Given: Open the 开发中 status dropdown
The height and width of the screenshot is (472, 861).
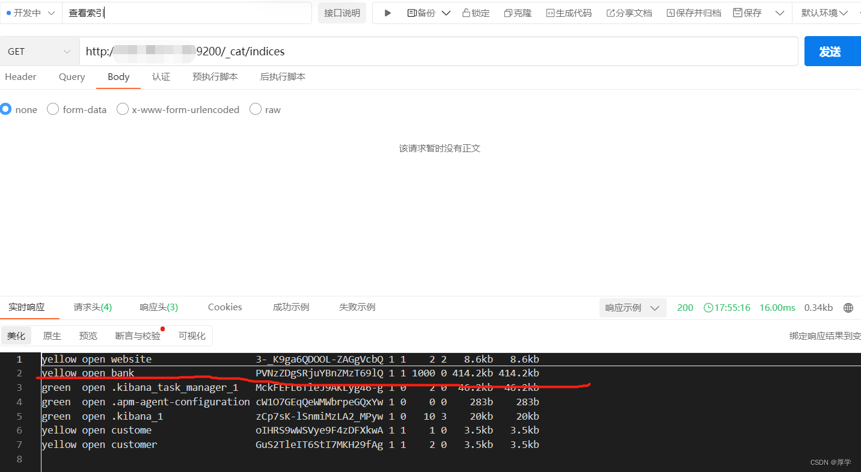Looking at the screenshot, I should pos(30,13).
